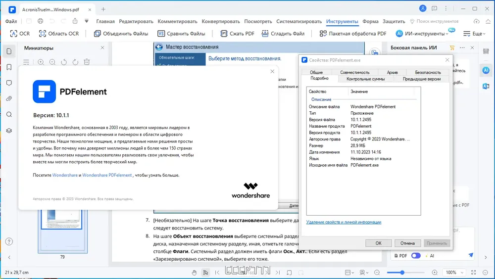The height and width of the screenshot is (279, 495).
Task: Open thumbnail options menu in Миниатюры
Action: click(x=26, y=62)
